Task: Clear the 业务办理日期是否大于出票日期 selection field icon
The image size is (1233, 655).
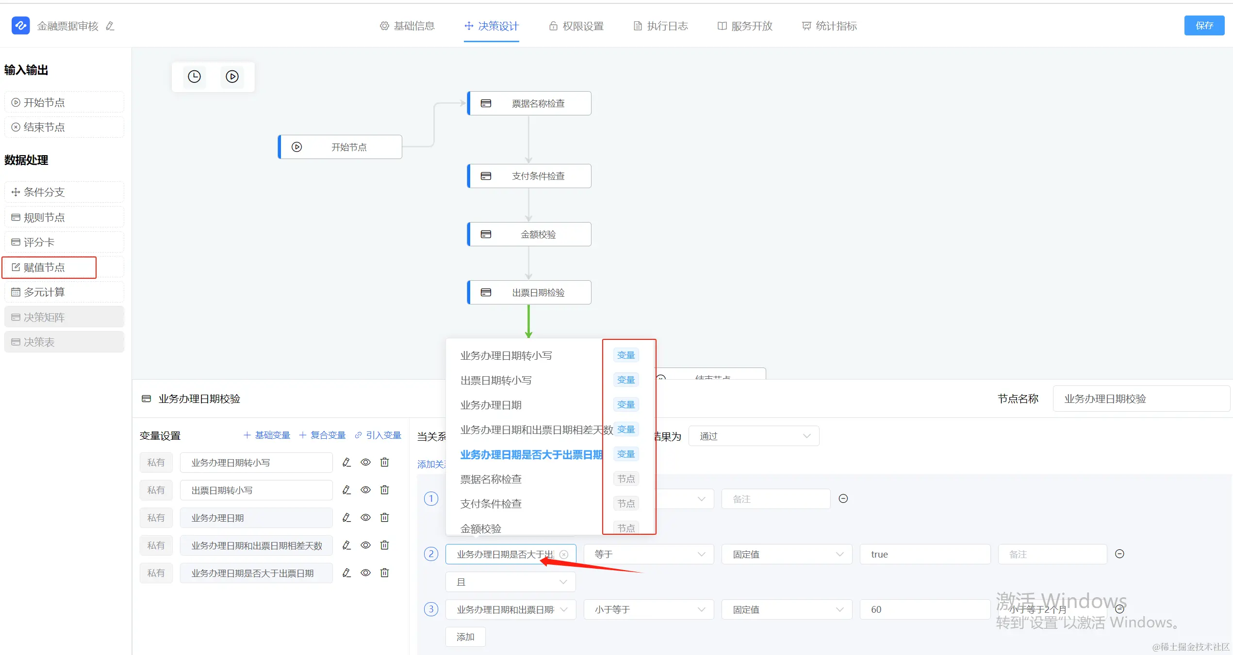Action: point(564,555)
